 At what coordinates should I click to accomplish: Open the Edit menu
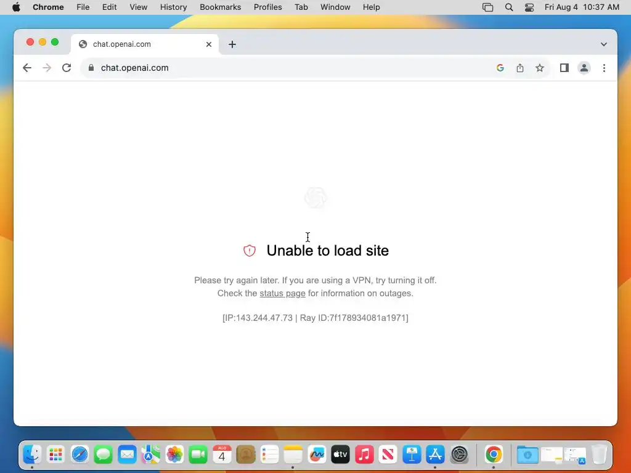pyautogui.click(x=110, y=7)
